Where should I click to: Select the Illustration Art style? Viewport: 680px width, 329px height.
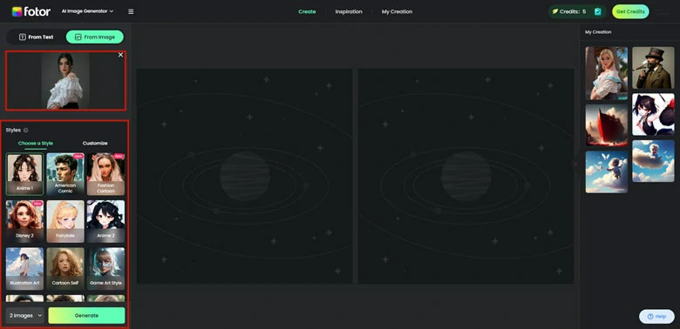pyautogui.click(x=24, y=268)
